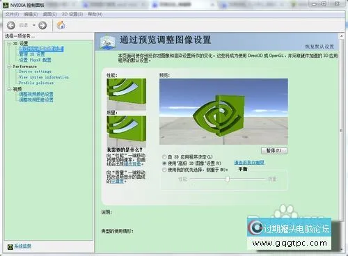The height and width of the screenshot is (256, 348).
Task: Collapse the Performance tree node
Action: (x=9, y=67)
